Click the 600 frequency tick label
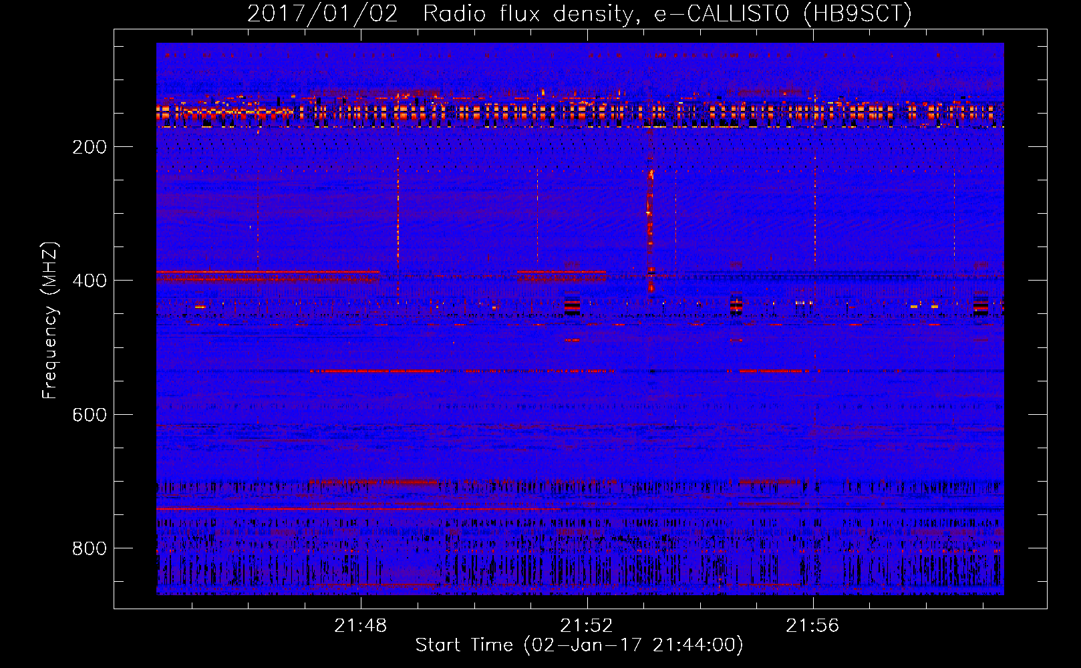Screen dimensions: 1081x668 click(x=90, y=415)
